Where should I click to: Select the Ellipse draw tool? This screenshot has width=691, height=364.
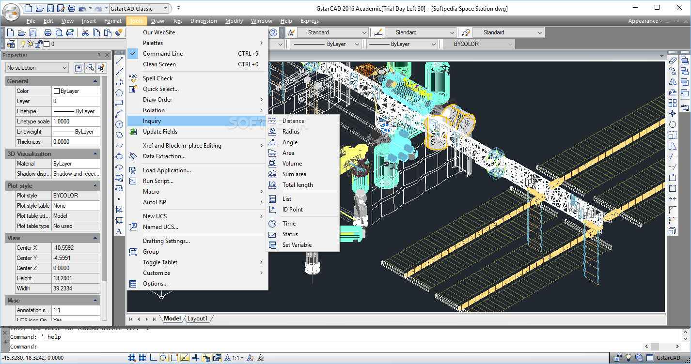[x=119, y=156]
